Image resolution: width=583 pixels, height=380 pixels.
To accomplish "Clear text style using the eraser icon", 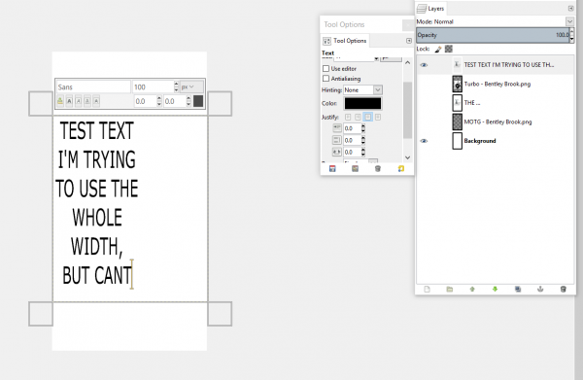I will 60,101.
